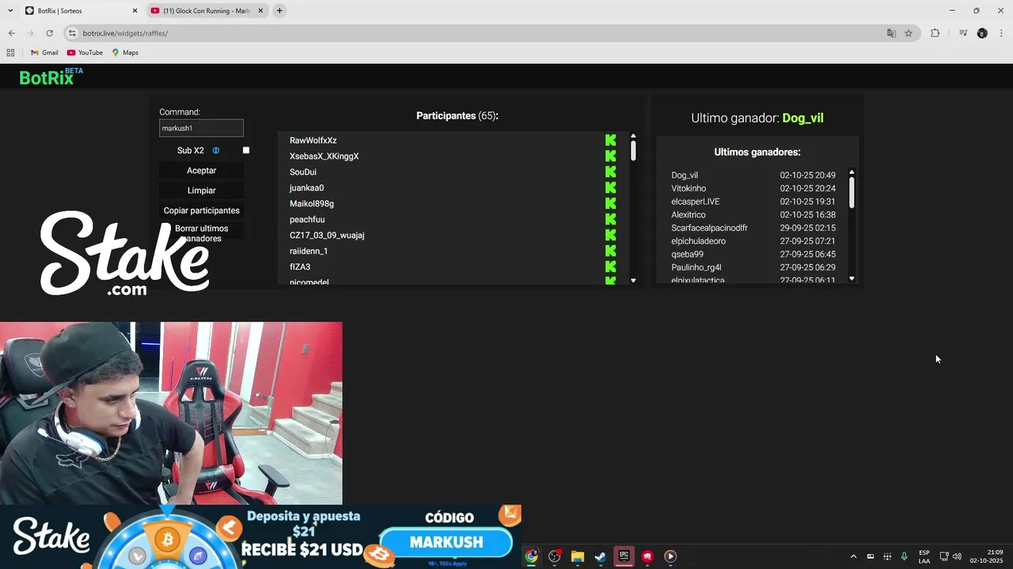
Task: Click the participants list scrollbar thumb
Action: 633,151
